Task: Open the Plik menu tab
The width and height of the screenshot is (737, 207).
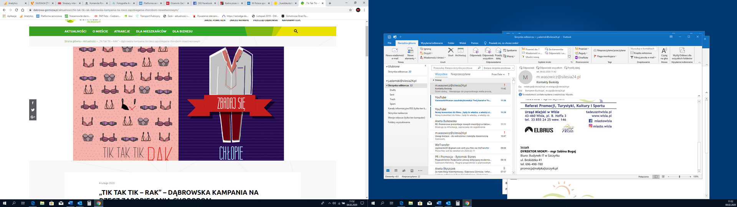Action: pos(389,43)
